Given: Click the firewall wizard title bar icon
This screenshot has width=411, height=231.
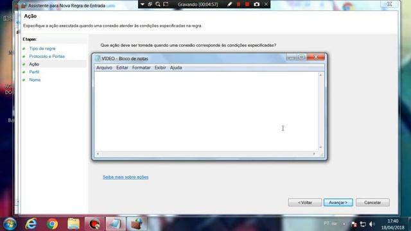Looking at the screenshot, I should (24, 6).
